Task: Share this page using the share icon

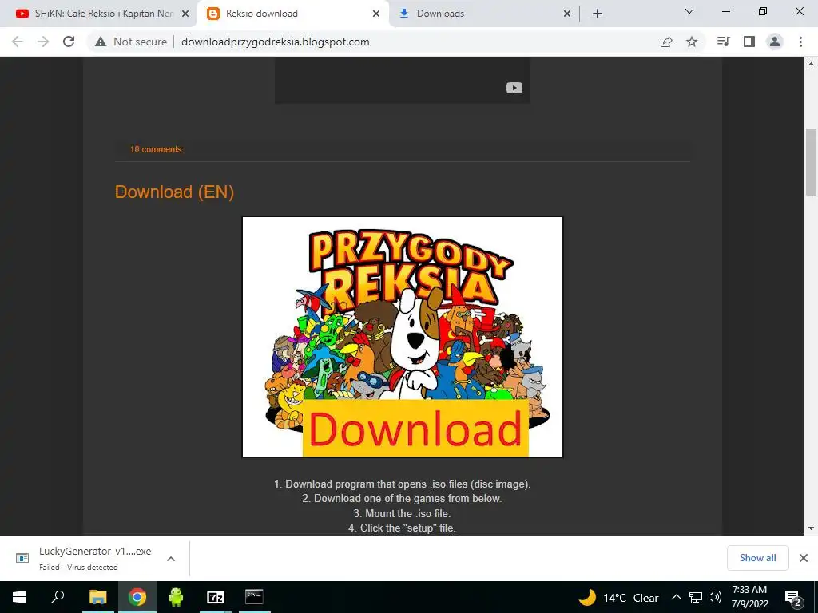Action: 666,42
